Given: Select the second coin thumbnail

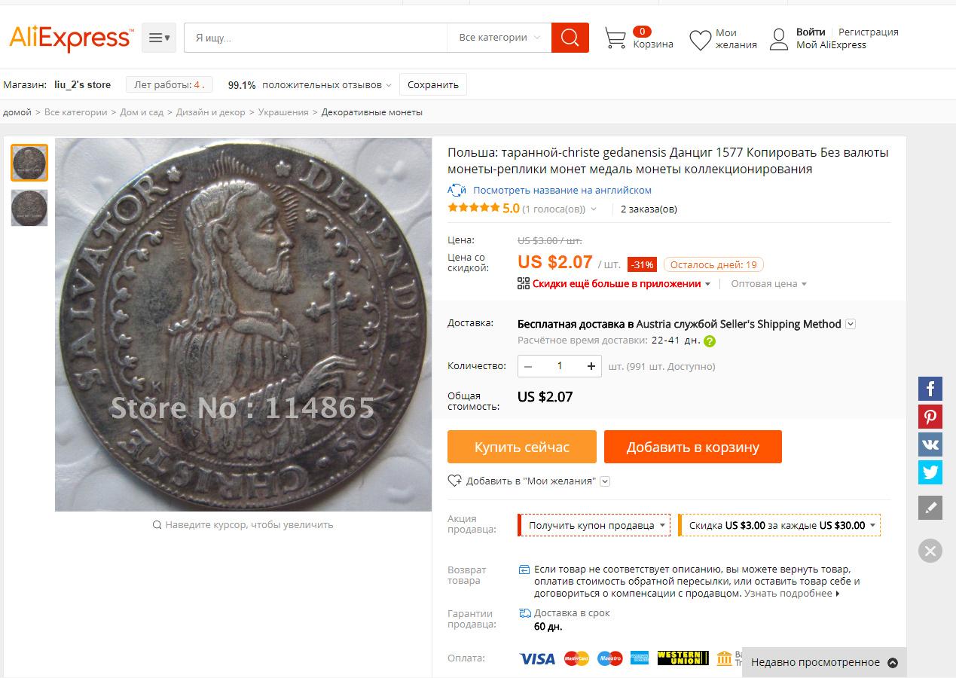Looking at the screenshot, I should 29,208.
